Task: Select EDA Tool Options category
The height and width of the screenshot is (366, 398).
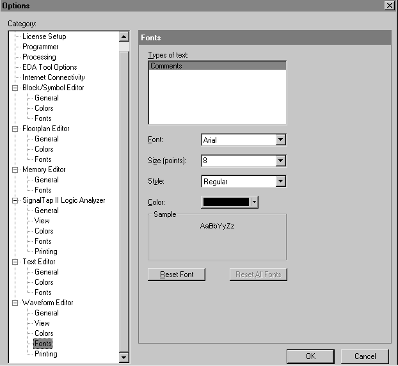Action: (49, 67)
